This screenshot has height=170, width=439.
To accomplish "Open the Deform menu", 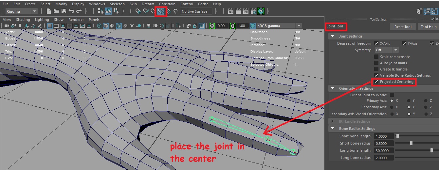I will tap(148, 4).
